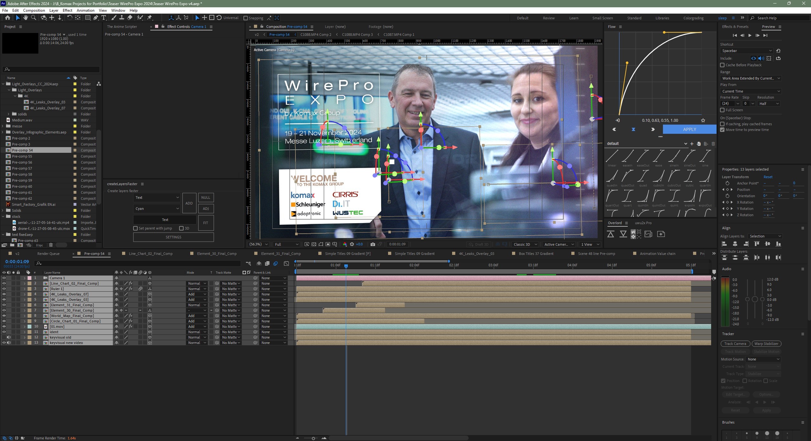811x441 pixels.
Task: Enable Cache Before Playback
Action: (x=722, y=65)
